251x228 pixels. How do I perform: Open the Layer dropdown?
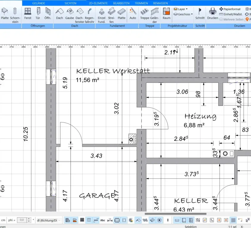(x=181, y=9)
